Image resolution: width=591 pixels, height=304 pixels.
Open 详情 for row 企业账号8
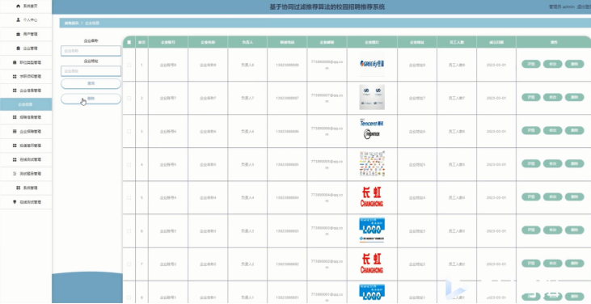(531, 65)
